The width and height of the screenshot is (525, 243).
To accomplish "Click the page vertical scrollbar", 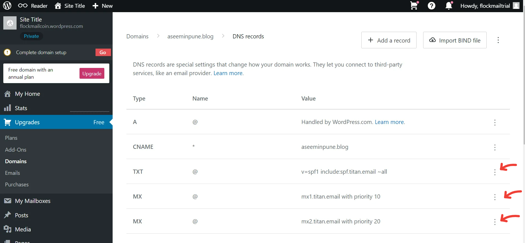I will point(524,75).
